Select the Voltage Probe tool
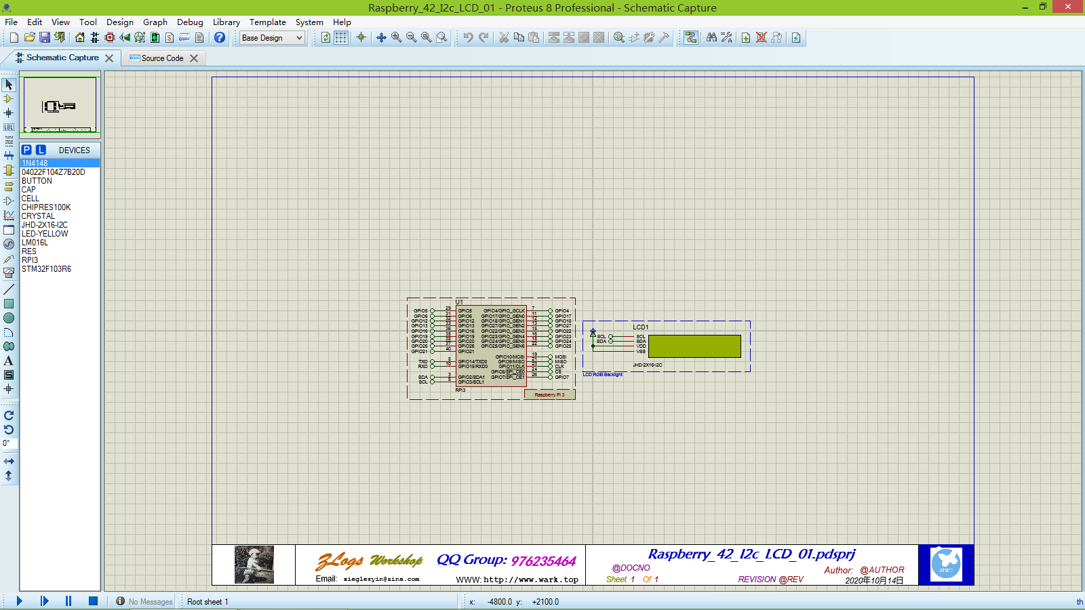1085x610 pixels. click(x=9, y=258)
